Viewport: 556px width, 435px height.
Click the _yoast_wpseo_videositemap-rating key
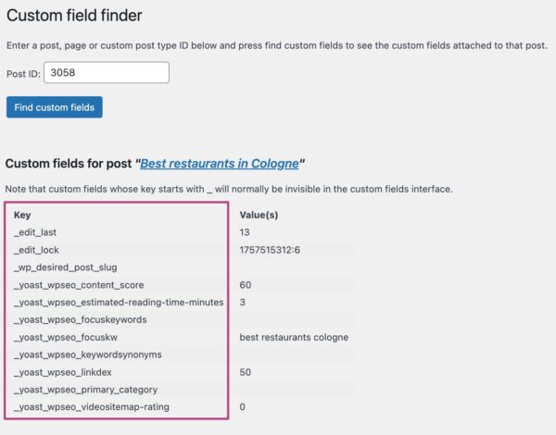tap(92, 407)
